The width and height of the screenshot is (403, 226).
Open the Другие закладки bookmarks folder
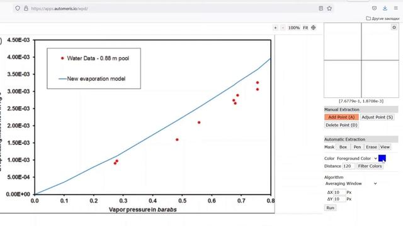[383, 18]
